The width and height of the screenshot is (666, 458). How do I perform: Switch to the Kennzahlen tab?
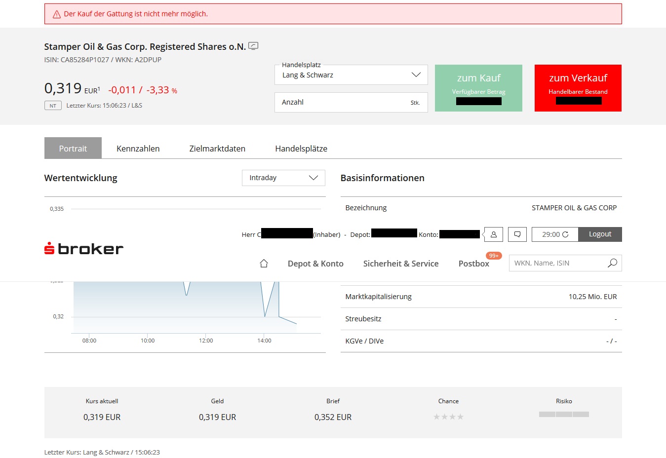(138, 148)
